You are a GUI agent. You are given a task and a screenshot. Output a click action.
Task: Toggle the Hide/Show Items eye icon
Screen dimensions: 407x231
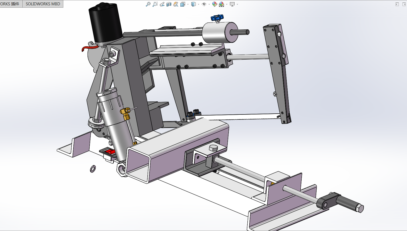(x=204, y=4)
